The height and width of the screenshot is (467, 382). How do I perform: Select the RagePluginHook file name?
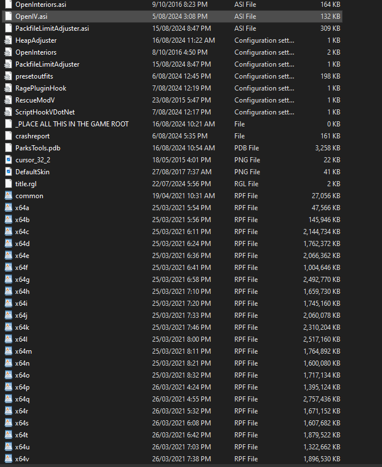click(x=41, y=88)
